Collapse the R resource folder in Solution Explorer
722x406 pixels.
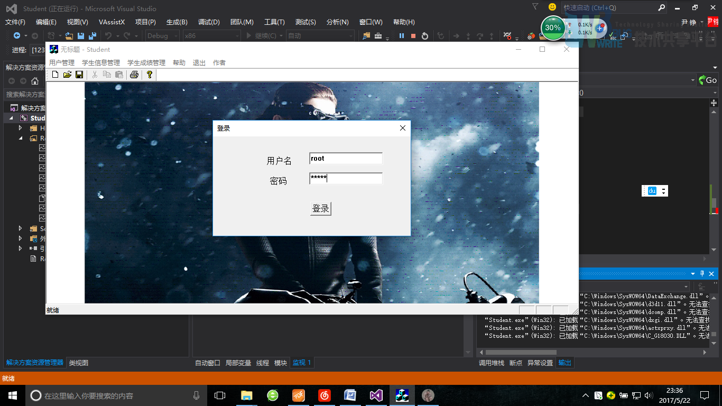coord(20,138)
